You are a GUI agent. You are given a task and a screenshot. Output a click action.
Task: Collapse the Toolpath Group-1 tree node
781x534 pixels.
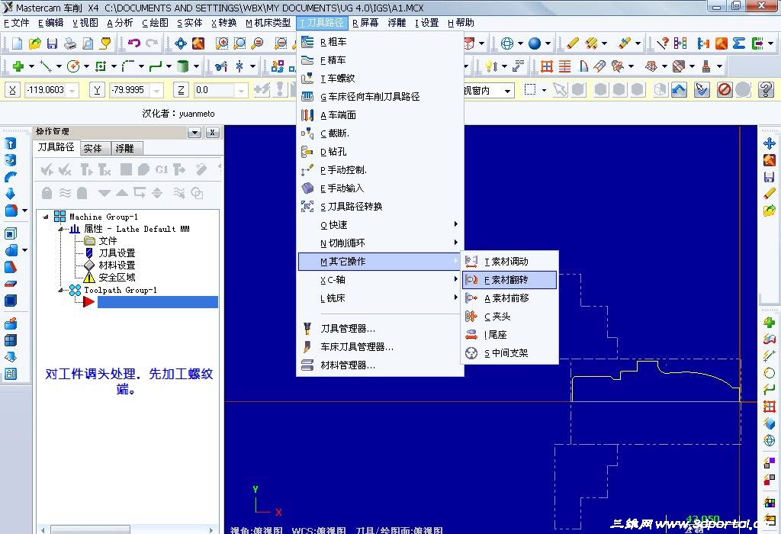(x=61, y=290)
